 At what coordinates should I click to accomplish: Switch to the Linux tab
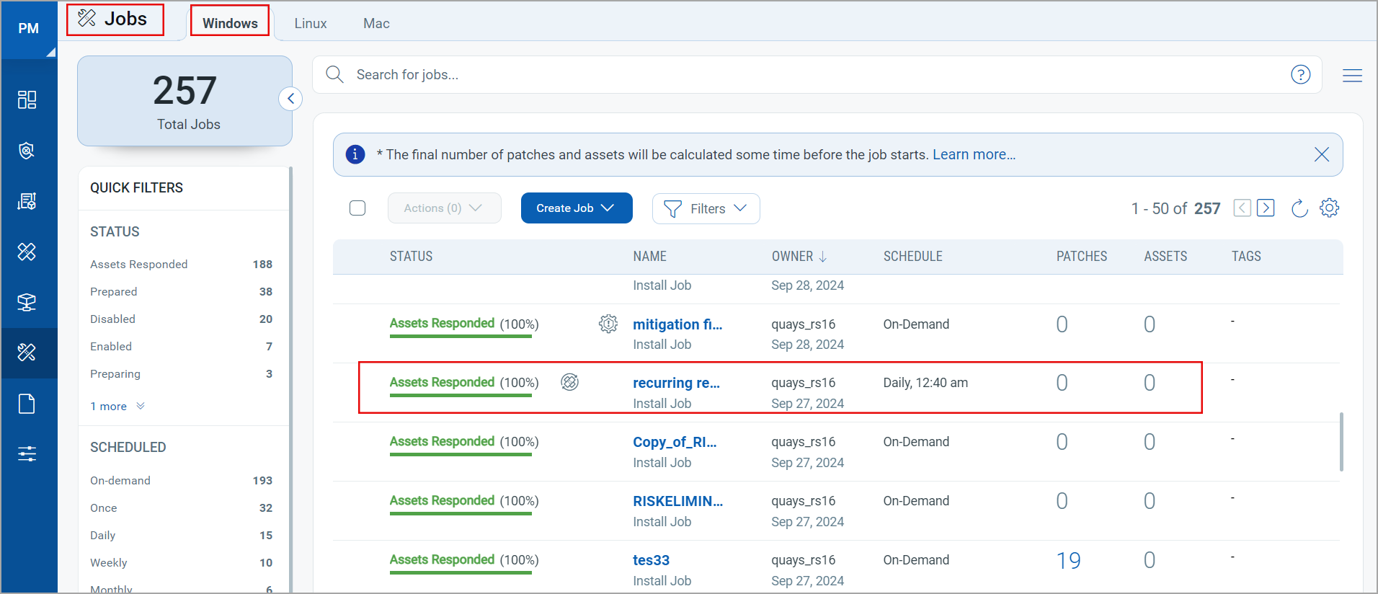click(x=310, y=24)
